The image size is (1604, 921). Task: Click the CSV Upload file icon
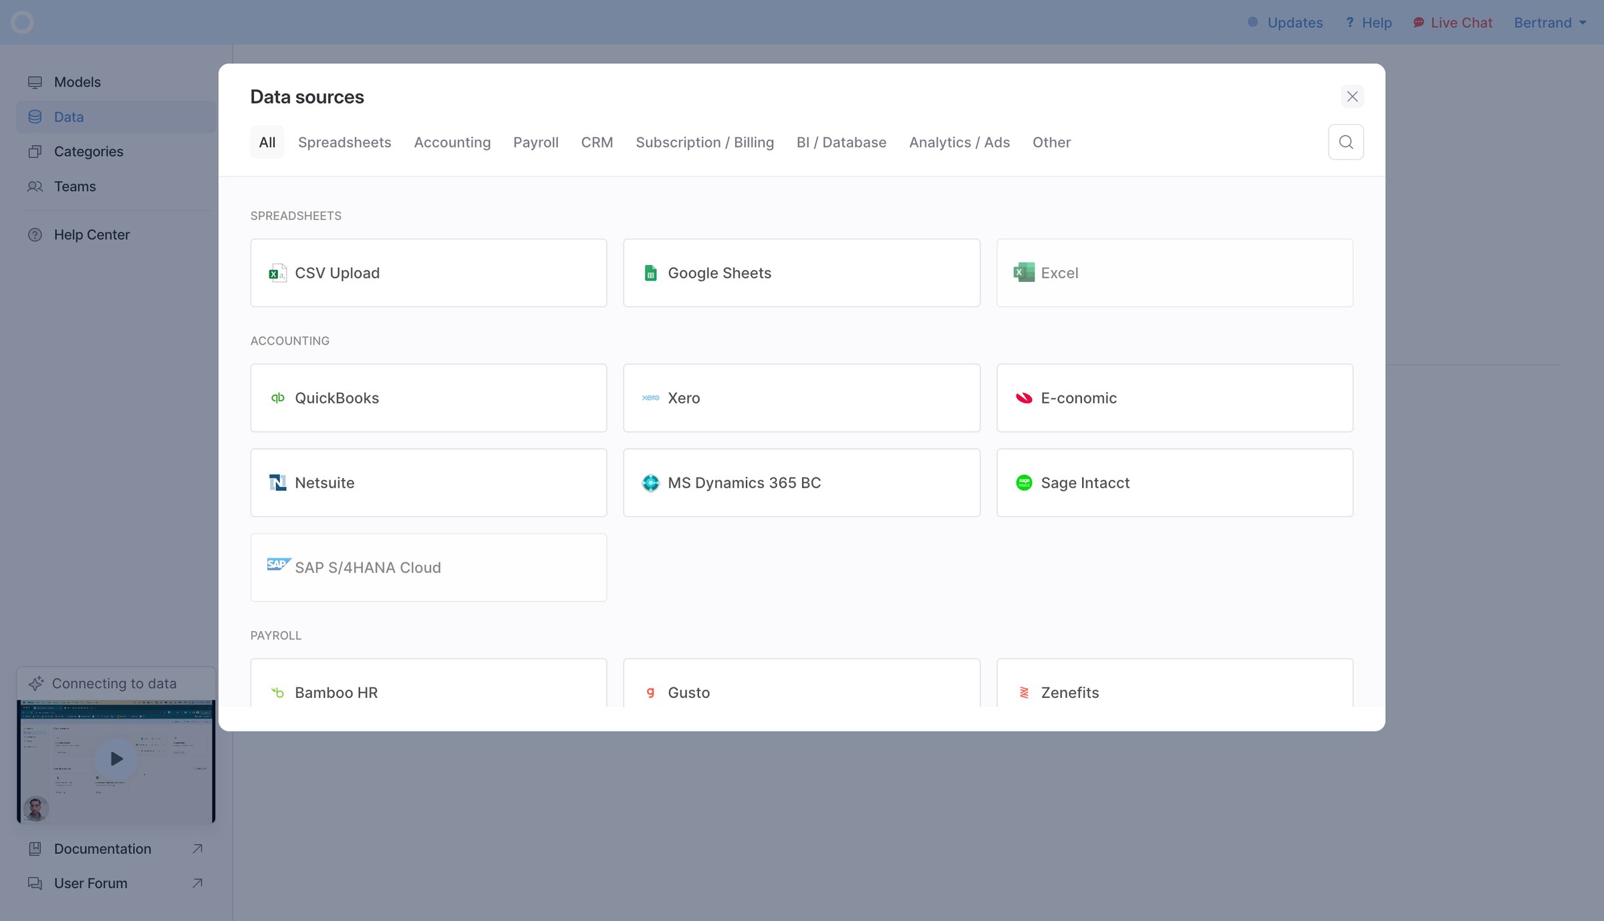pyautogui.click(x=277, y=272)
